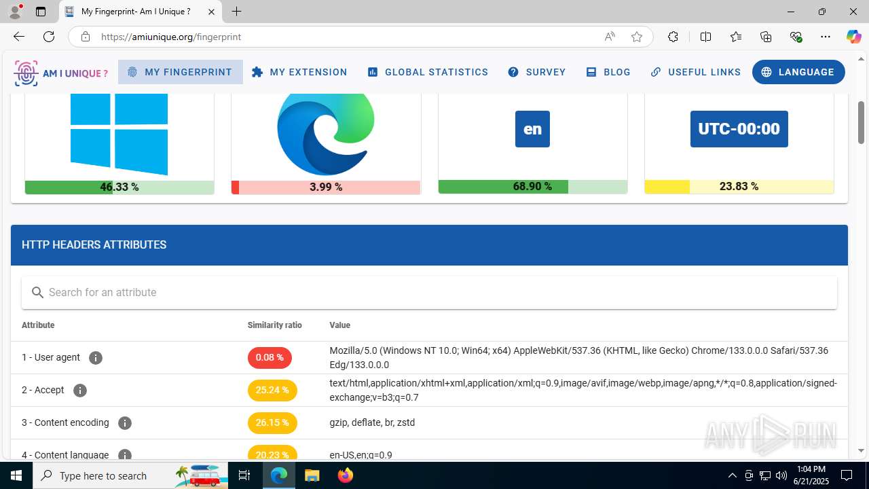The image size is (869, 489).
Task: Click the Language button
Action: click(x=798, y=72)
